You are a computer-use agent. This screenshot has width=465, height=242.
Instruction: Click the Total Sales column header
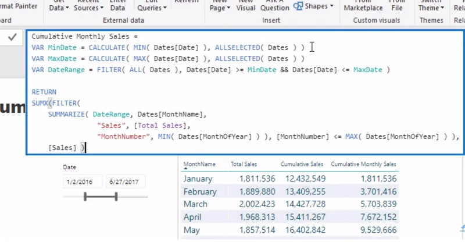pyautogui.click(x=244, y=164)
